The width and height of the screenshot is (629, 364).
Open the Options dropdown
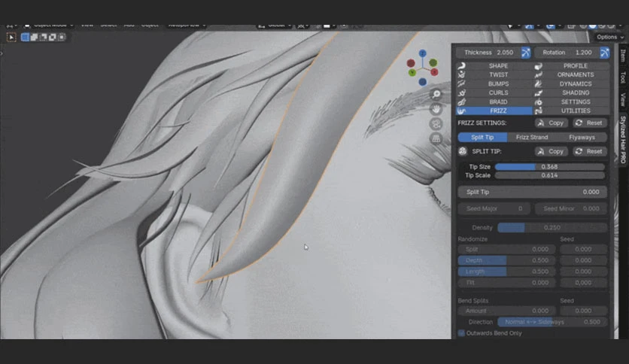(x=609, y=37)
